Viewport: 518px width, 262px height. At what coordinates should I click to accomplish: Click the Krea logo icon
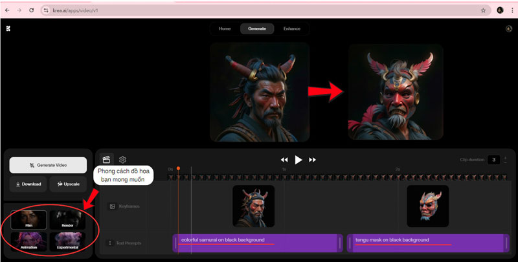[x=8, y=28]
